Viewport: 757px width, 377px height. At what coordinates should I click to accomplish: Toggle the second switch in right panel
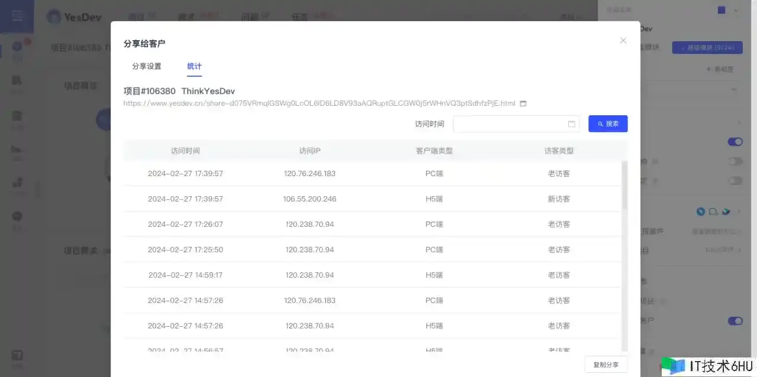[735, 161]
